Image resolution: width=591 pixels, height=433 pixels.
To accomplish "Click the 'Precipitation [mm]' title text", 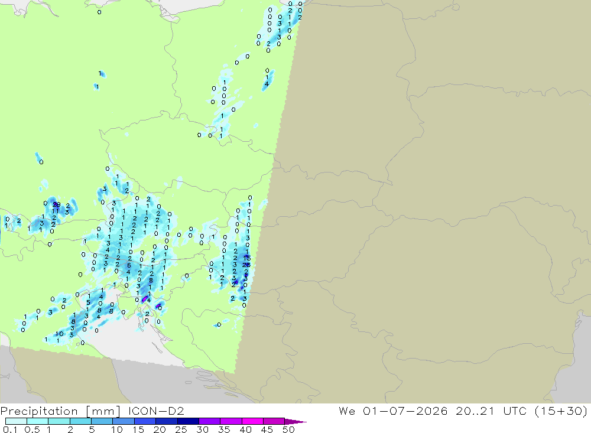I will coord(61,411).
